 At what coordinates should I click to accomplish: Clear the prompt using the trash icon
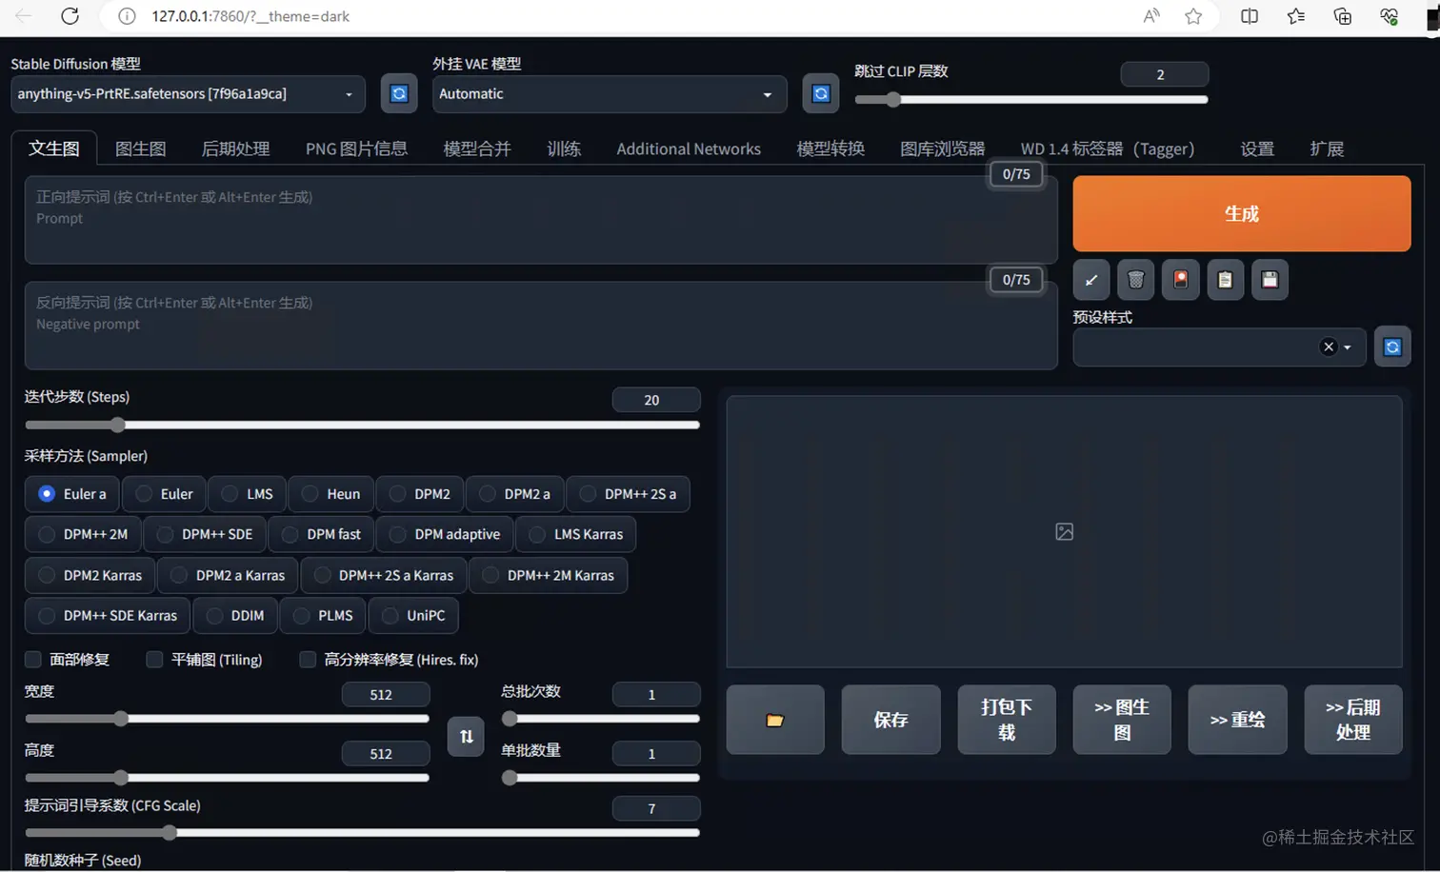[1135, 279]
